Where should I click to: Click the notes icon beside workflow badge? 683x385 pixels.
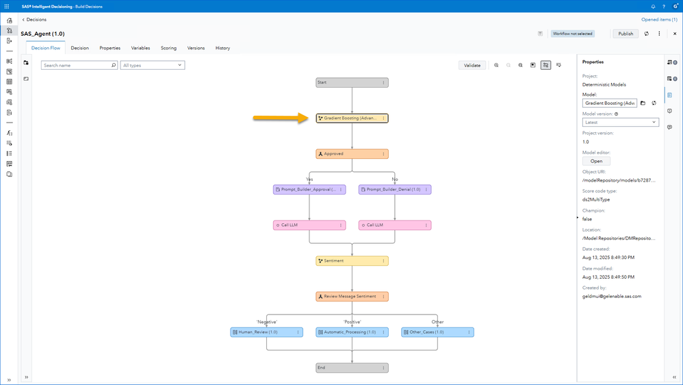[x=540, y=34]
